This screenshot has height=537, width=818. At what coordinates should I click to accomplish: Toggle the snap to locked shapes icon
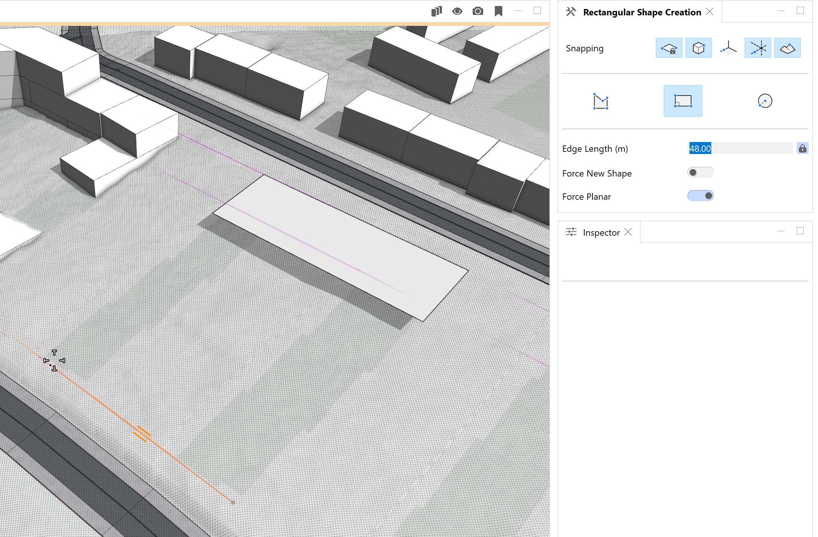point(669,48)
